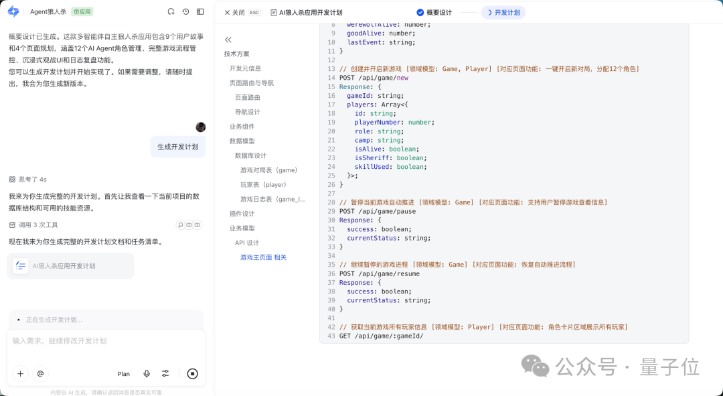Jump to 技术方案 in the outline
The image size is (723, 396).
pyautogui.click(x=236, y=54)
